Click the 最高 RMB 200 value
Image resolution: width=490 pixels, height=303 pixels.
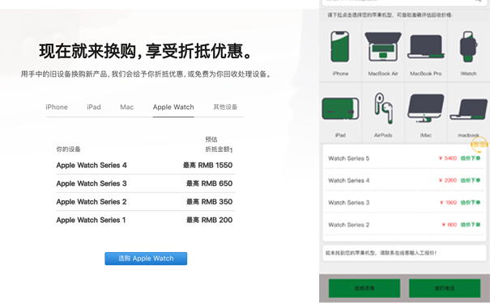pos(210,220)
